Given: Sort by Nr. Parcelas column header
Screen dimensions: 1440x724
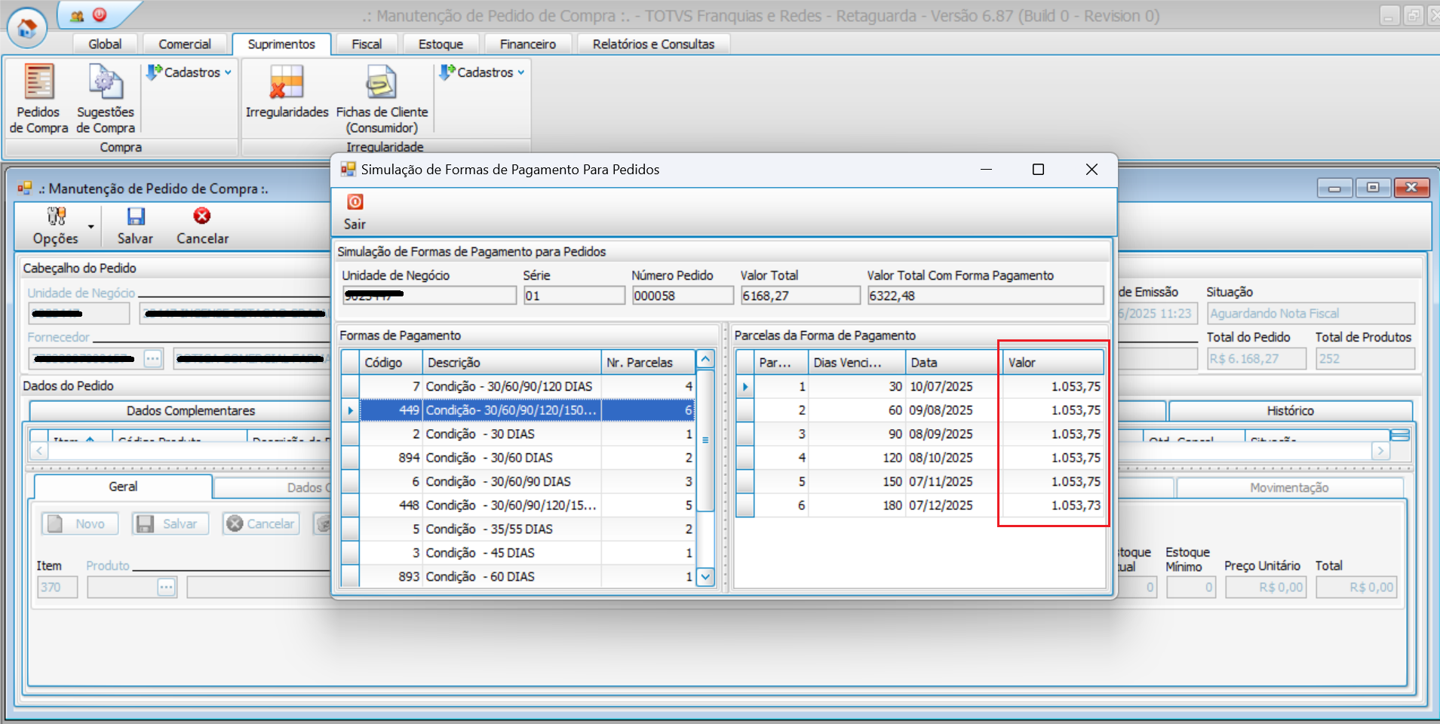Looking at the screenshot, I should (x=647, y=363).
